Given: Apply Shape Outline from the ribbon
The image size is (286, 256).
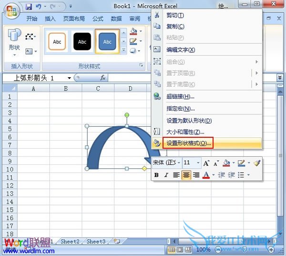Looking at the screenshot, I should 133,41.
